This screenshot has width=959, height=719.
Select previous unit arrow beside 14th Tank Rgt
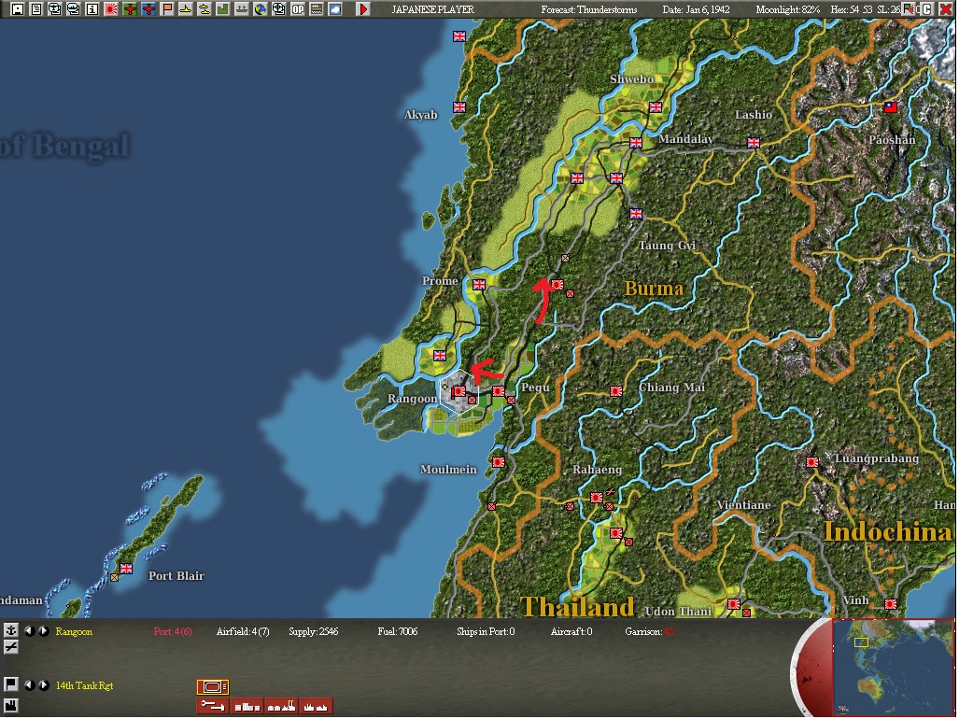point(29,685)
